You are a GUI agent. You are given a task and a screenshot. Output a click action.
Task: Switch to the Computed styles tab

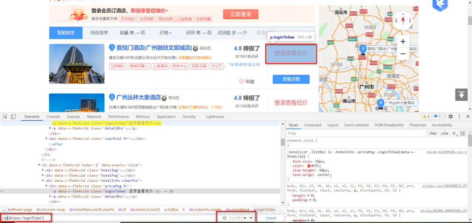click(312, 125)
